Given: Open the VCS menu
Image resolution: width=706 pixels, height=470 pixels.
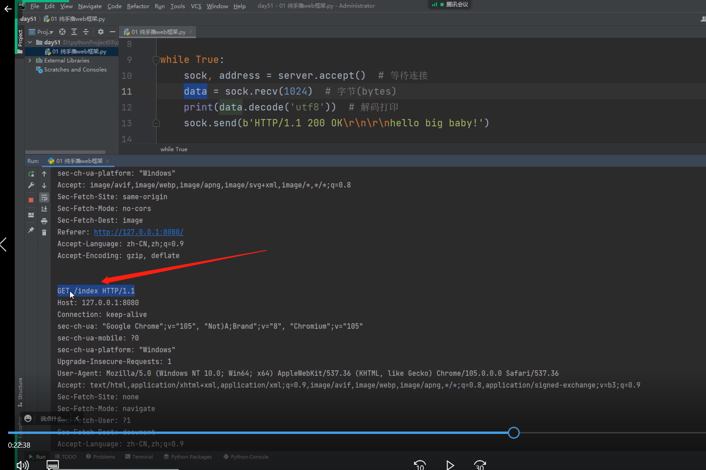Looking at the screenshot, I should tap(196, 6).
